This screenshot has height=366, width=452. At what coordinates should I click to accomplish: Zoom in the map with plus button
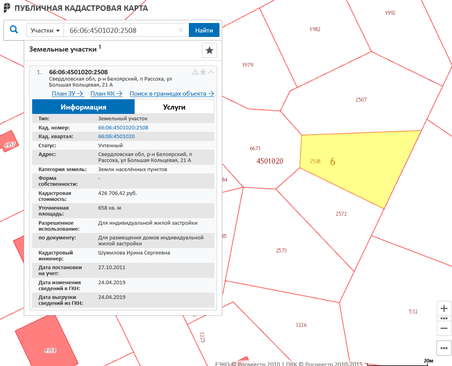click(x=444, y=308)
